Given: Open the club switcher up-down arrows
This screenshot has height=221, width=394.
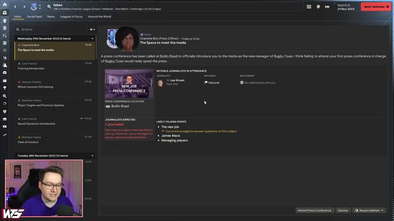Looking at the screenshot, I should click(x=39, y=7).
